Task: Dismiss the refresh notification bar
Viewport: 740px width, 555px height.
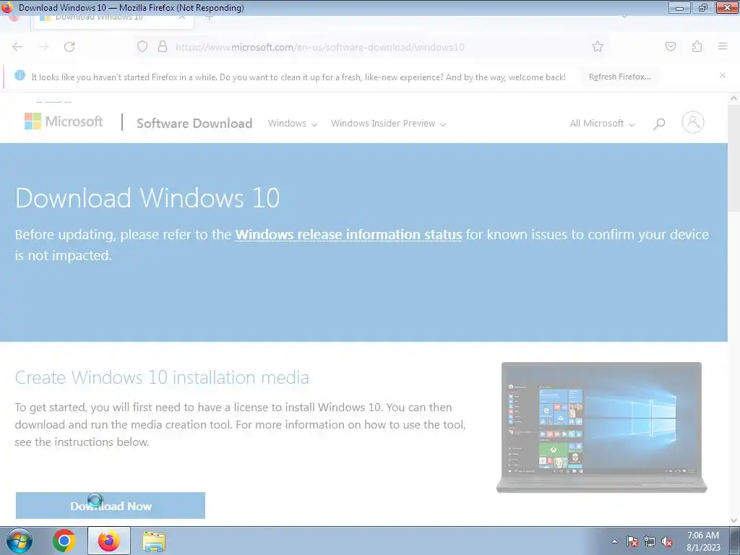Action: 723,75
